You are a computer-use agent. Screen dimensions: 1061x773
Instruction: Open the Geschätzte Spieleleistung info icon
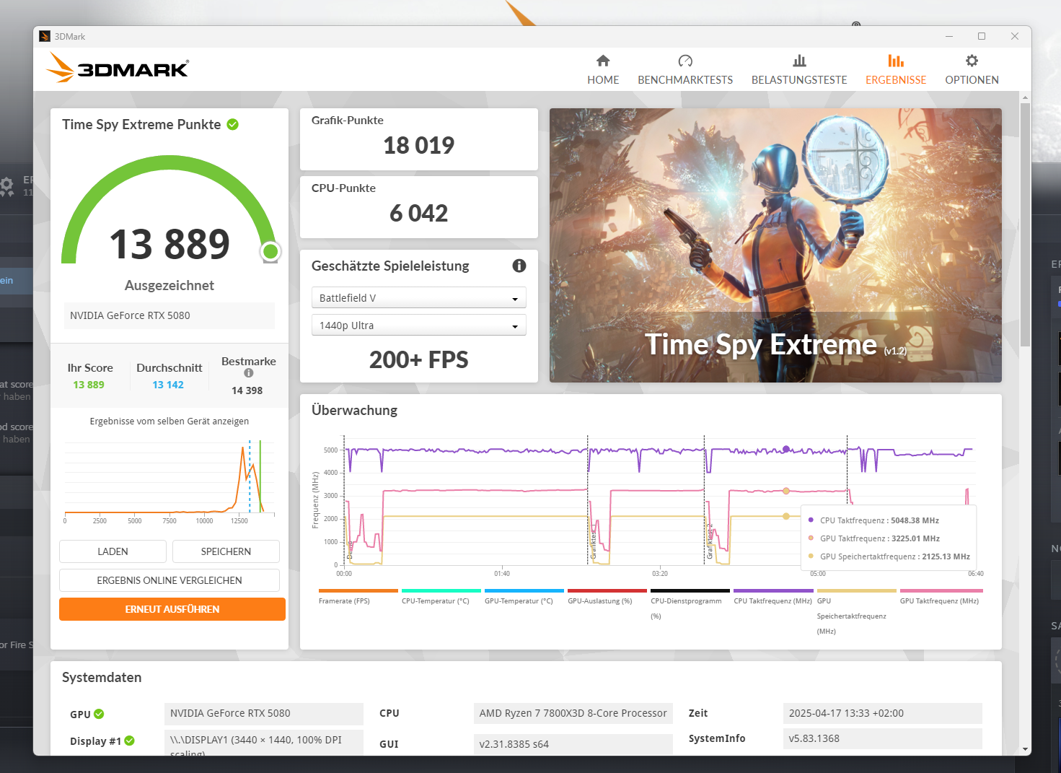click(x=519, y=266)
